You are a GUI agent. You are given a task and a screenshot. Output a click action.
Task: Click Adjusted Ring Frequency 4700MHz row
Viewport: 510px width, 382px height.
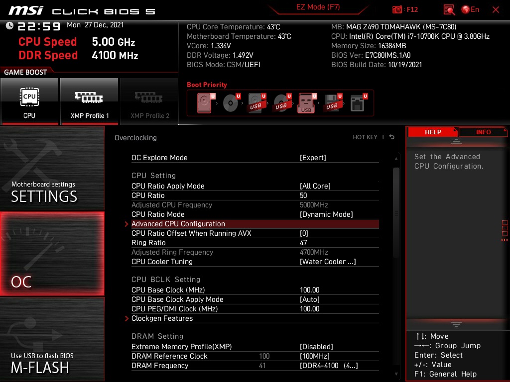tap(255, 252)
